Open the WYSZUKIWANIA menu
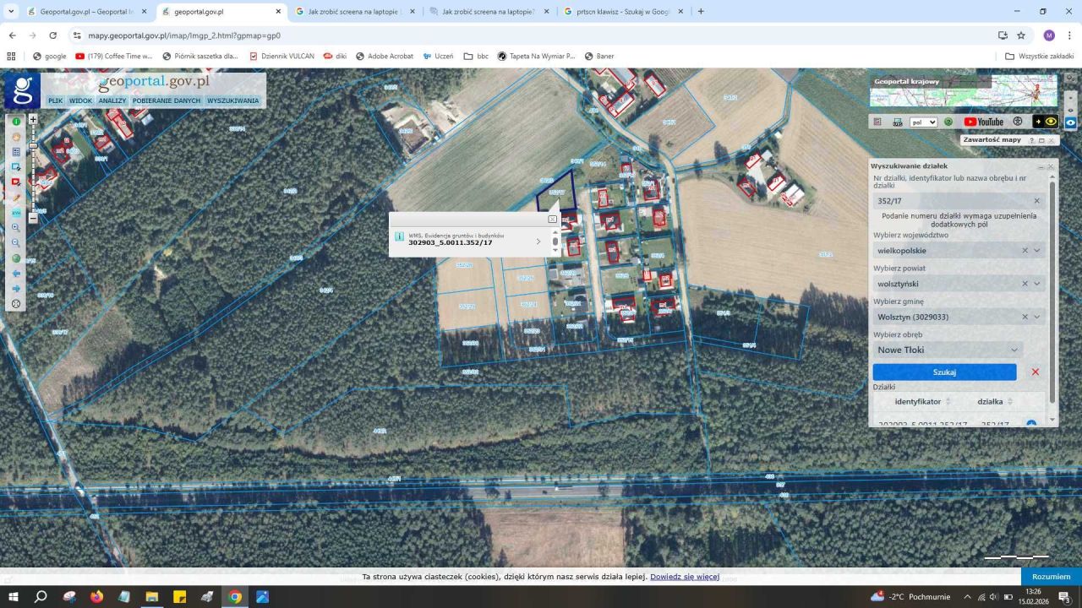Viewport: 1082px width, 608px height. [x=232, y=100]
